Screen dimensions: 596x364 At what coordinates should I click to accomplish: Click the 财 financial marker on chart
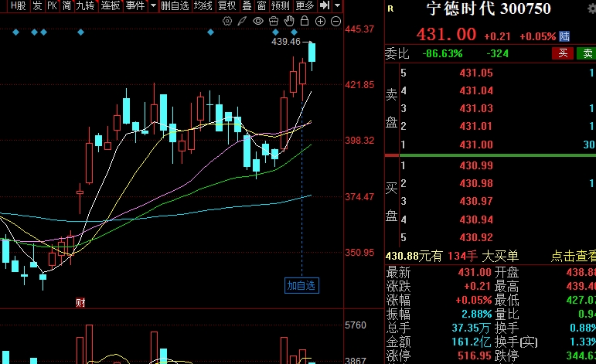click(x=80, y=303)
